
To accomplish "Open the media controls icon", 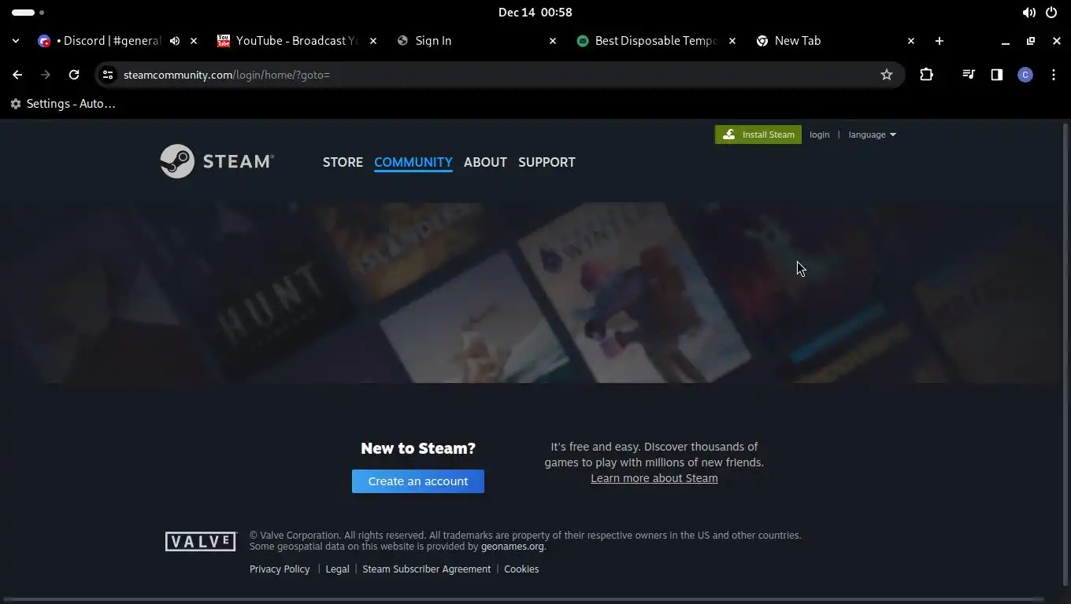I will [969, 75].
